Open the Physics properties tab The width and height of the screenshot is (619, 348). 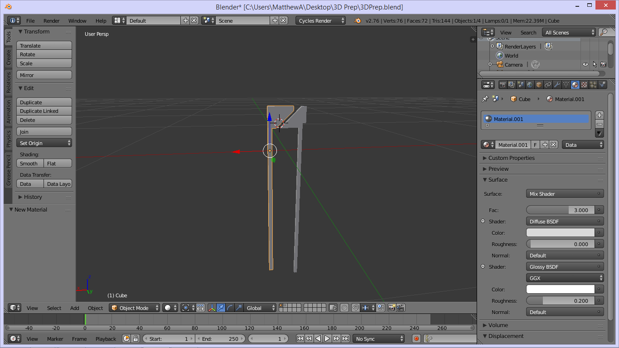602,85
